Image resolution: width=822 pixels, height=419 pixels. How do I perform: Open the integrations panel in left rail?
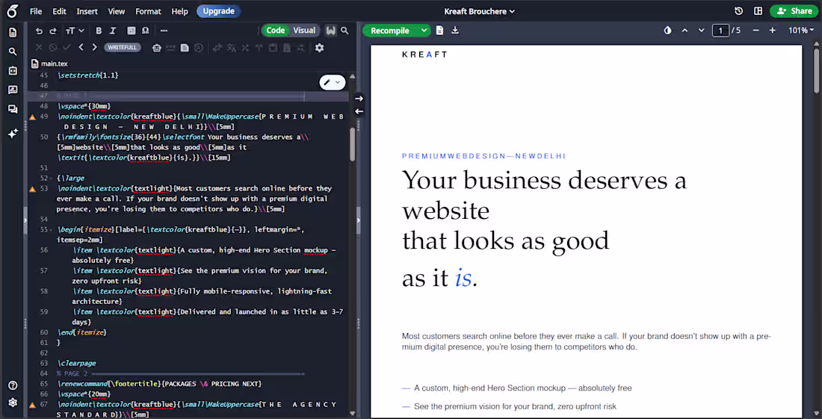point(13,71)
